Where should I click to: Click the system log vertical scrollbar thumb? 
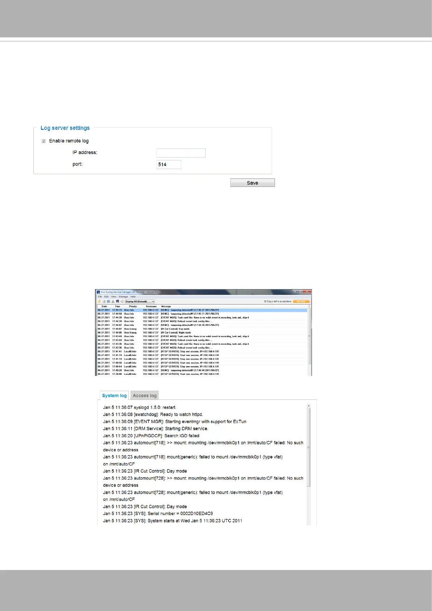click(309, 447)
